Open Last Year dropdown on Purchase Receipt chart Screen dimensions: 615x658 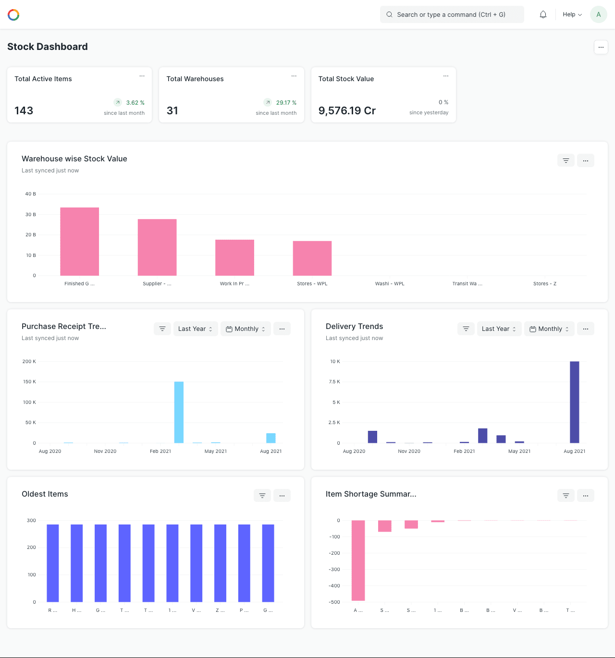tap(196, 329)
